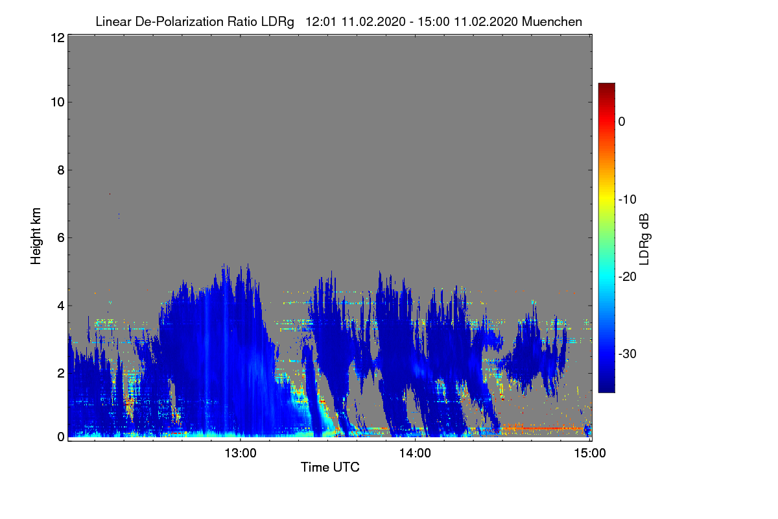
Task: Click the colorbar -10 dB value label
Action: click(627, 199)
